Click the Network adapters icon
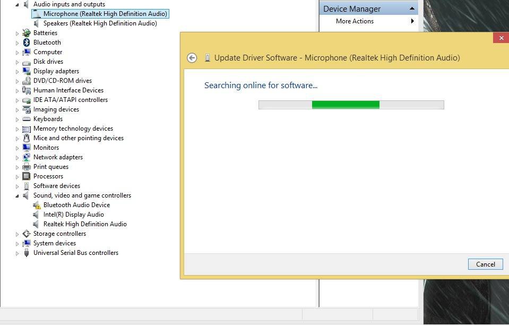This screenshot has width=509, height=325. pos(27,157)
